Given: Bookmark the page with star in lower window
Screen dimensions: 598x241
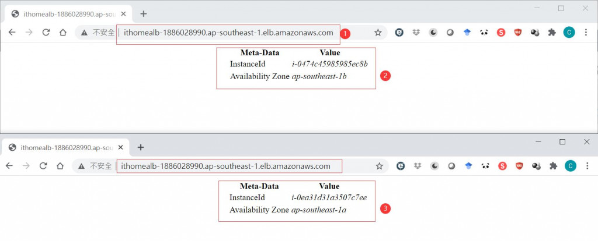Looking at the screenshot, I should tap(379, 166).
